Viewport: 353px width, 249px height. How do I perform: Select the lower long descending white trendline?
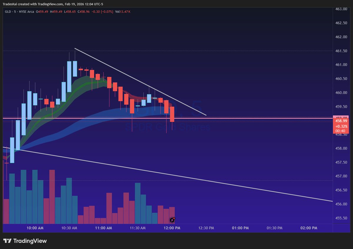click(168, 175)
